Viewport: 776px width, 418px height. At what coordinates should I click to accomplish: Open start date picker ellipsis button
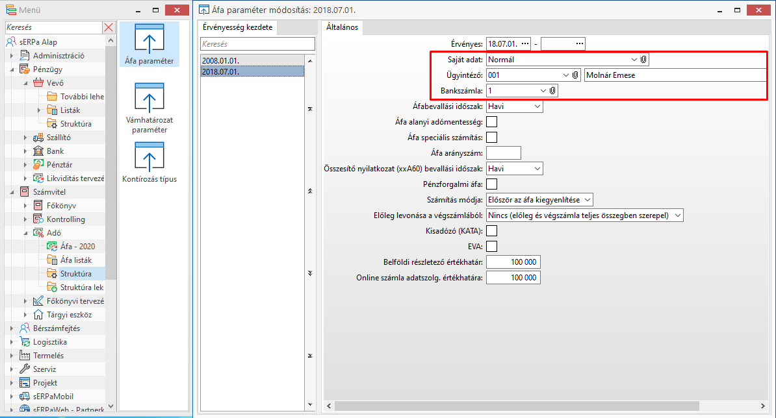pyautogui.click(x=525, y=43)
